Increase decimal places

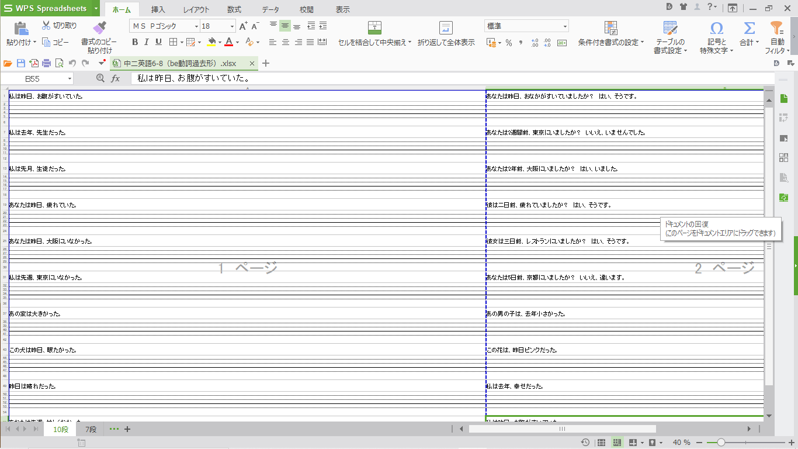pyautogui.click(x=535, y=43)
